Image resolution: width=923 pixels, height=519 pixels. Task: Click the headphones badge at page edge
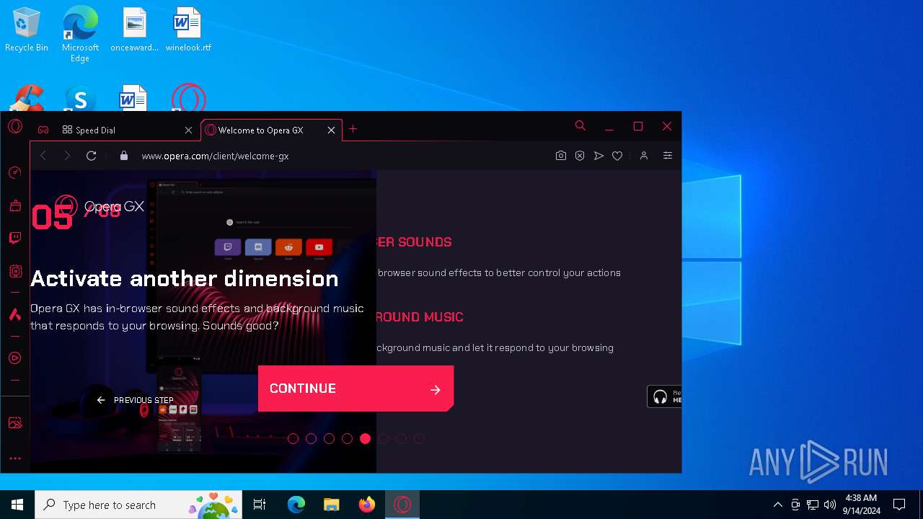pyautogui.click(x=664, y=396)
